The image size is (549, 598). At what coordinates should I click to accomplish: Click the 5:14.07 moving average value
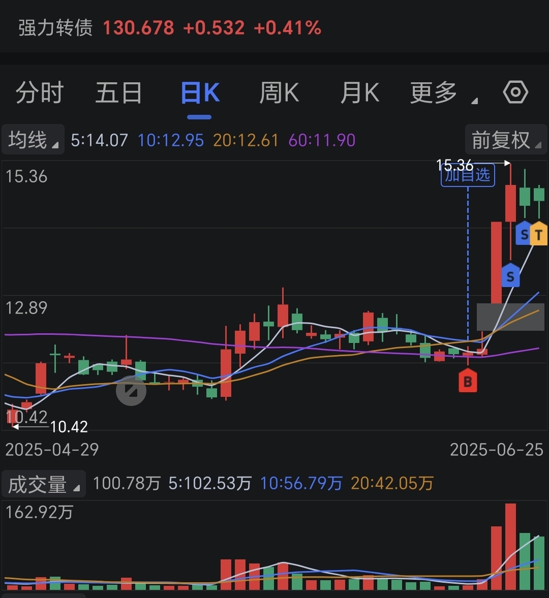[100, 140]
